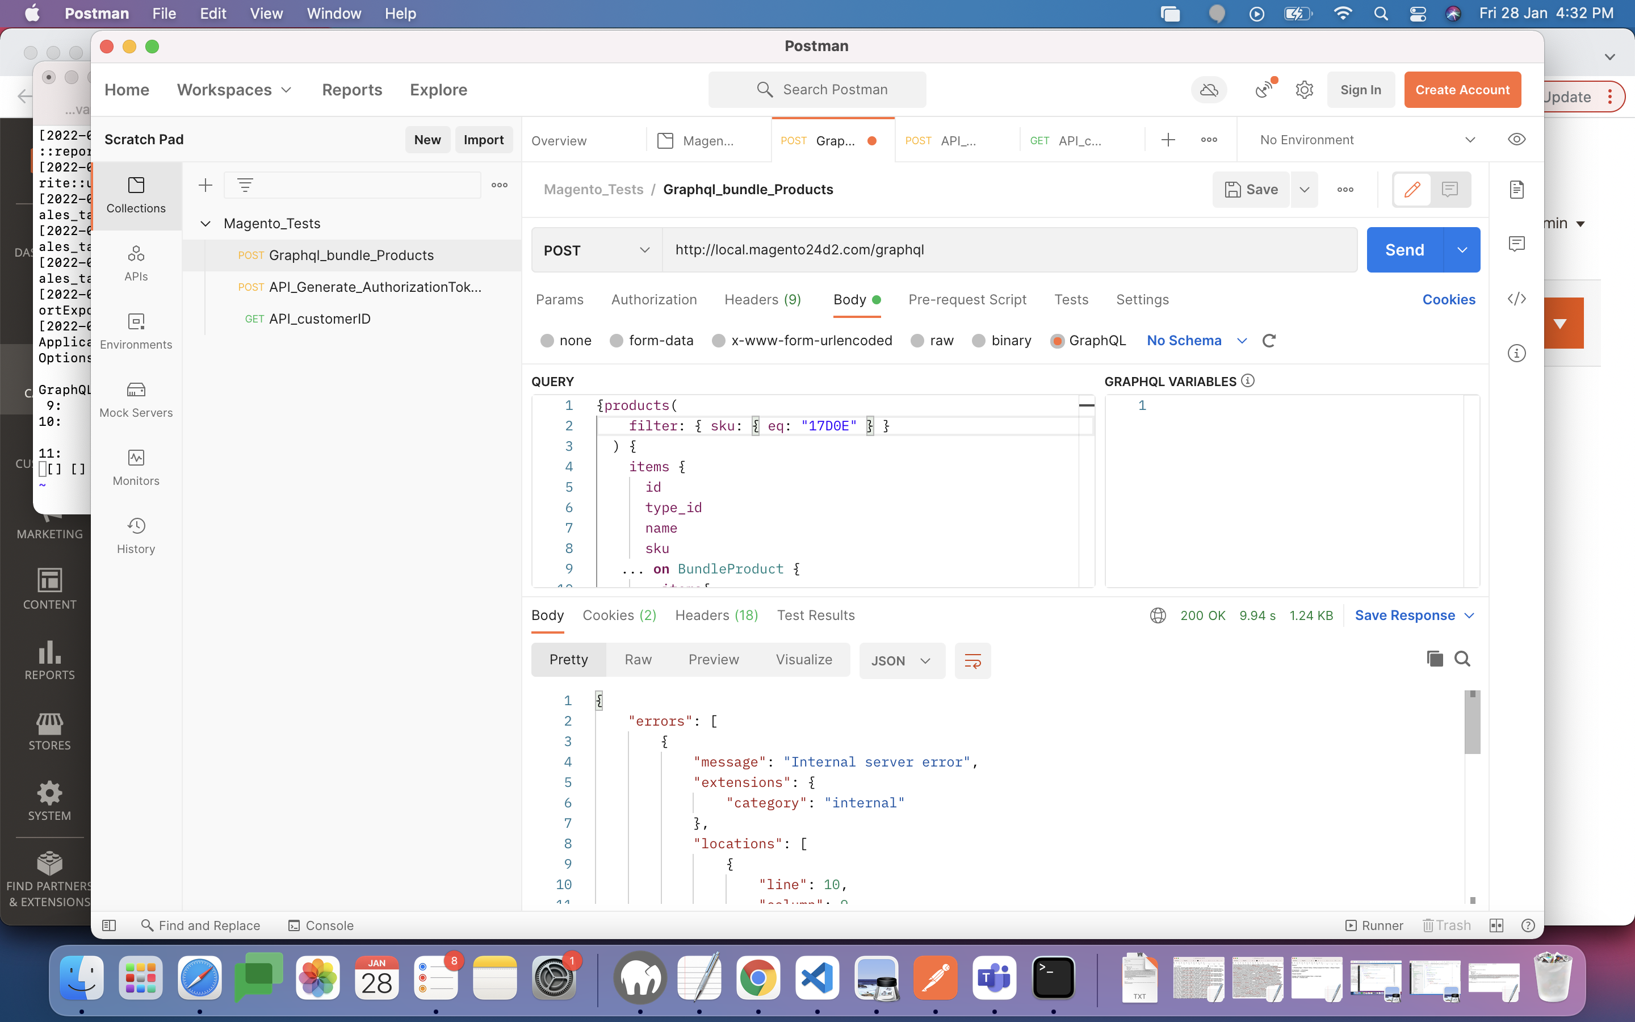This screenshot has height=1022, width=1635.
Task: Click the offline cloud sync icon
Action: click(1209, 90)
